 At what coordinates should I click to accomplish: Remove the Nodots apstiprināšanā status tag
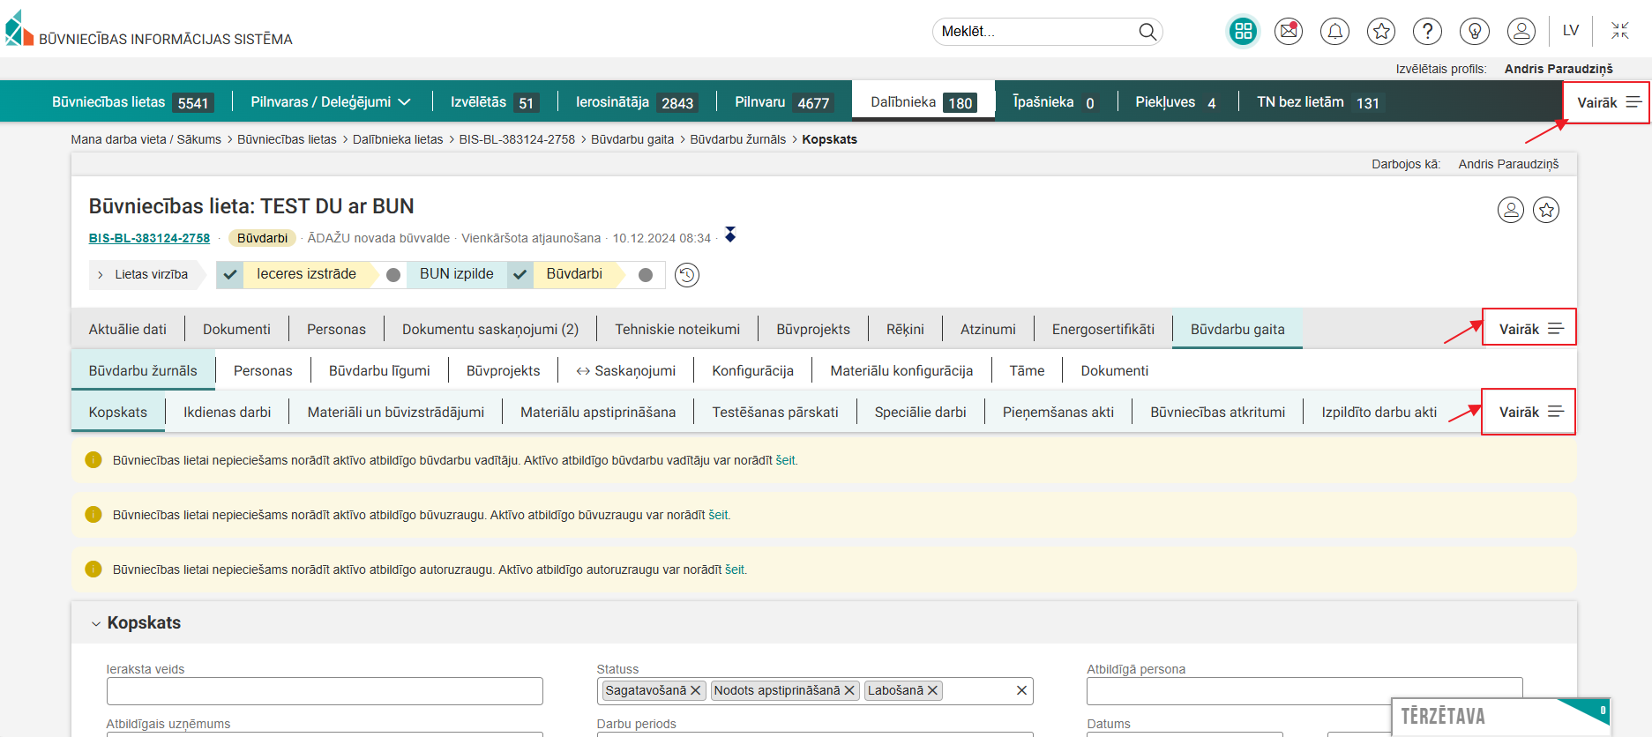(849, 690)
